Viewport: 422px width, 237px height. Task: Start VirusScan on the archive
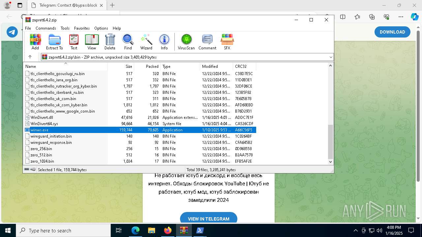point(186,42)
